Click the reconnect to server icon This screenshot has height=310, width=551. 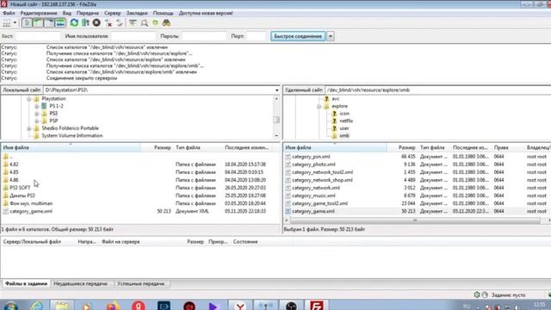pos(120,23)
